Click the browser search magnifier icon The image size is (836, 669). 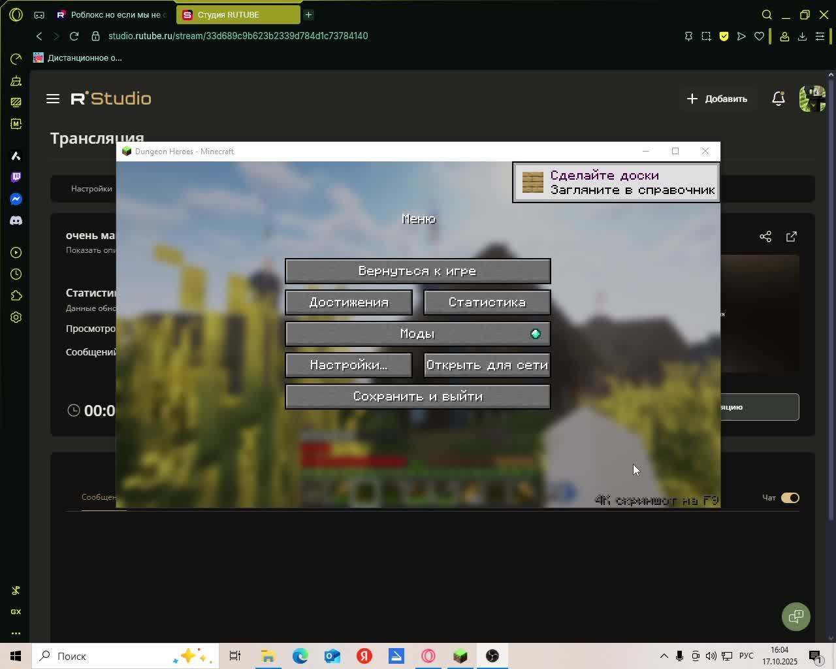[x=767, y=14]
